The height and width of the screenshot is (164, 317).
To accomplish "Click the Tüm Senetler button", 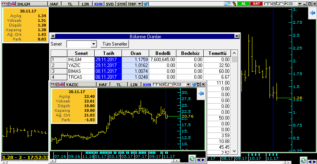I will (115, 44).
